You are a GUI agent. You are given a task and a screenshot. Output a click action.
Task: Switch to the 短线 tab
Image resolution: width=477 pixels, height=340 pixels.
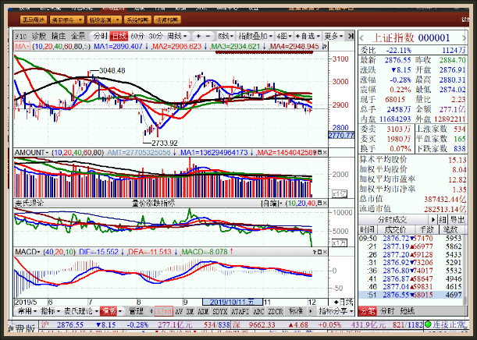(407, 311)
